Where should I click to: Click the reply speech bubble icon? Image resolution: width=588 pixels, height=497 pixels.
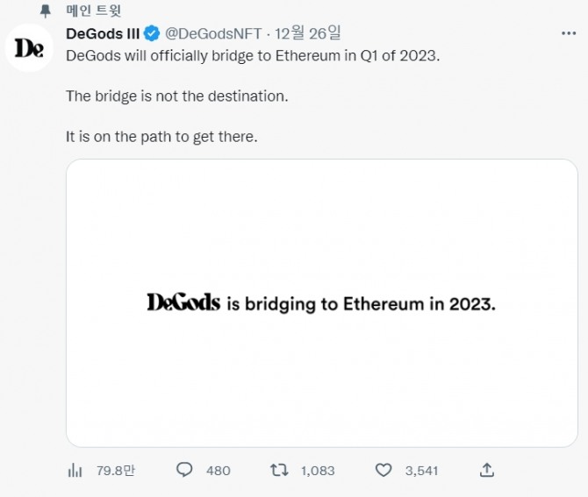(x=184, y=471)
